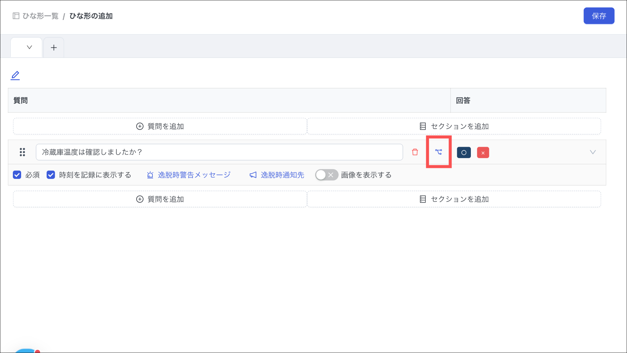The width and height of the screenshot is (627, 353).
Task: Uncheck 時刻を記録に表示する checkbox
Action: [51, 175]
